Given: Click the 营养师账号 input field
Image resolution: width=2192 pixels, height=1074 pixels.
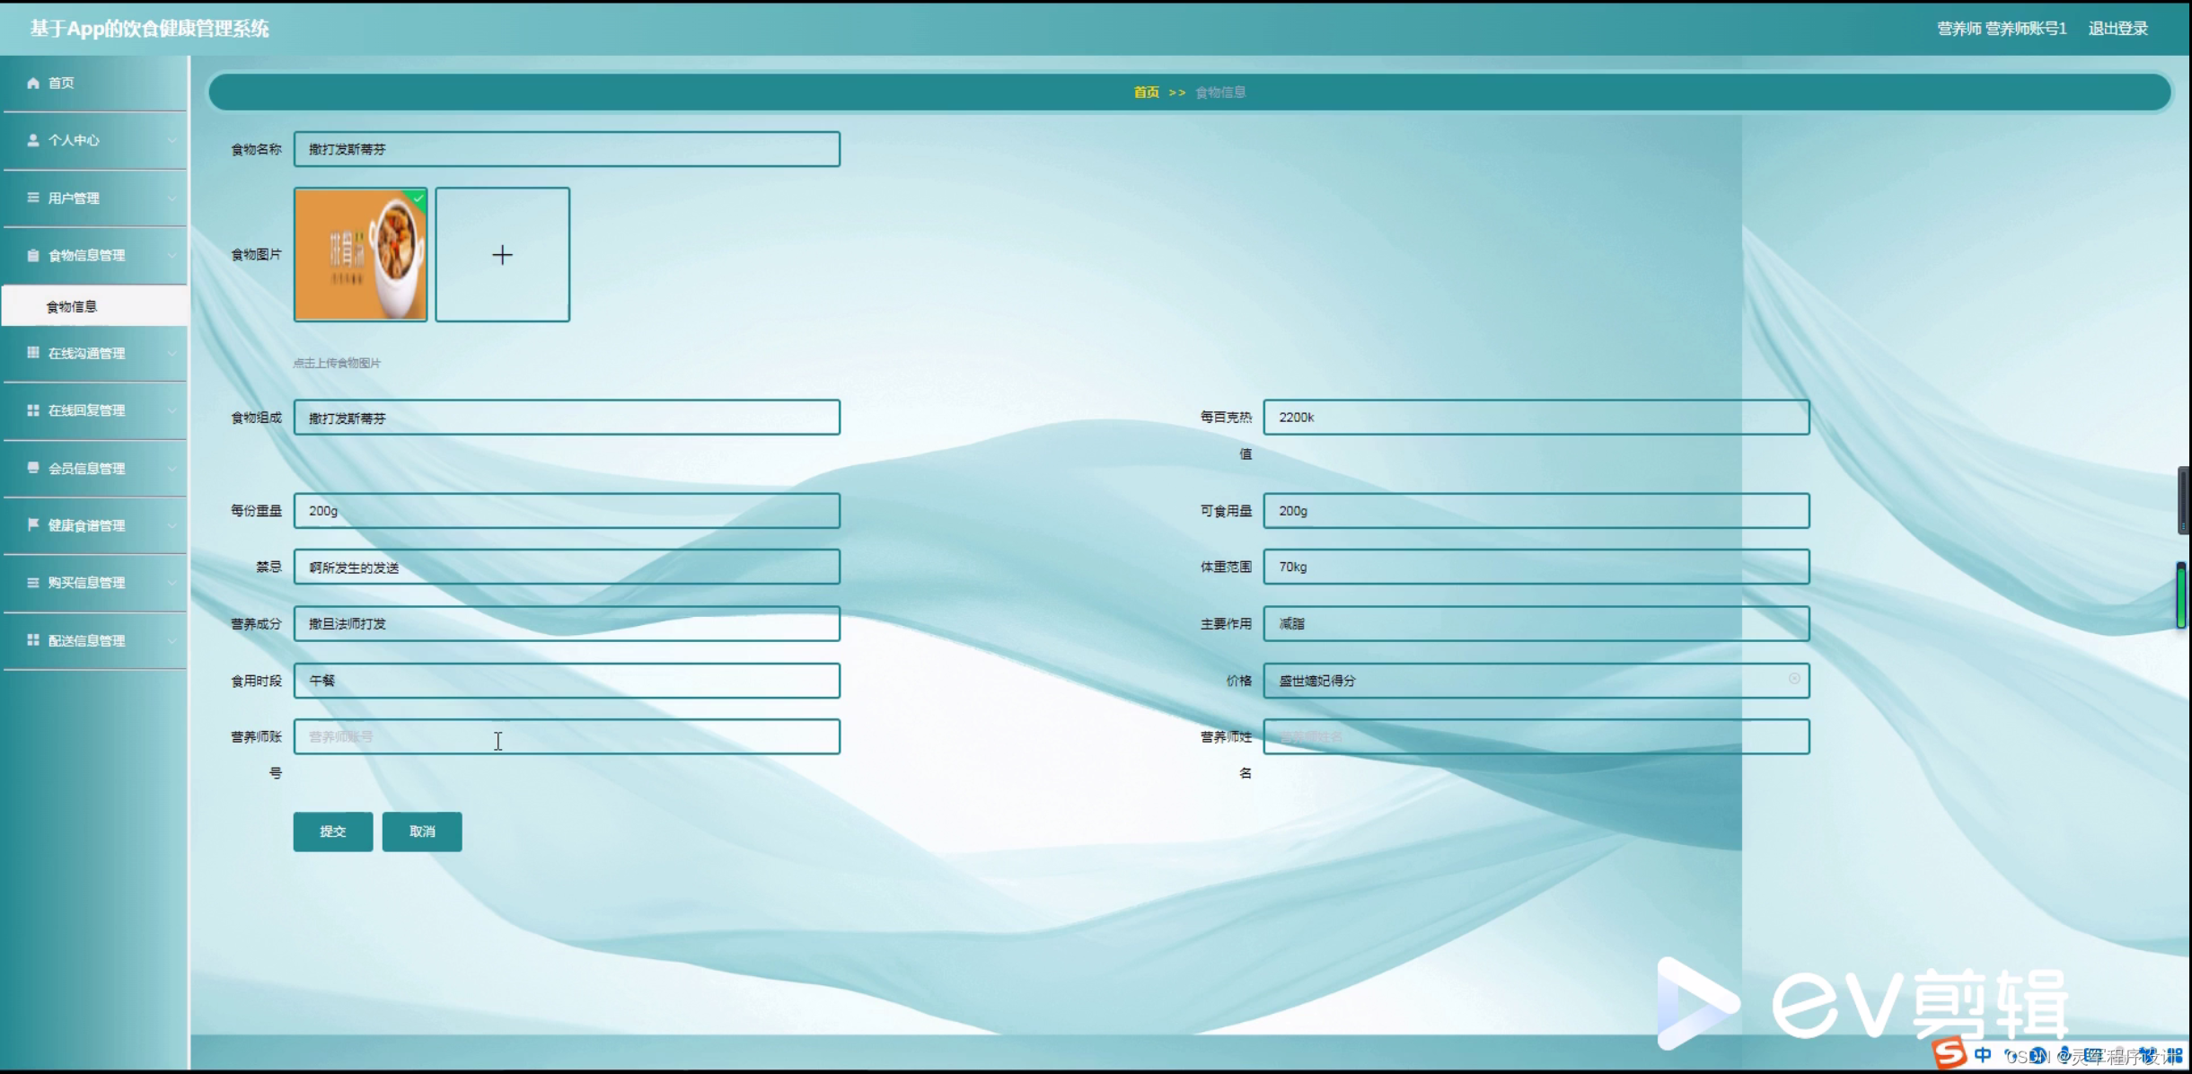Looking at the screenshot, I should [567, 737].
